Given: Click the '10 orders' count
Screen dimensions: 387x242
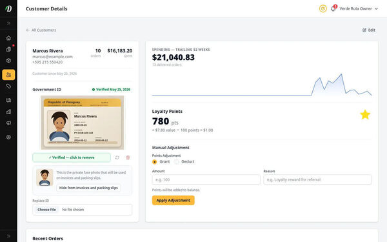Looking at the screenshot, I should point(96,53).
